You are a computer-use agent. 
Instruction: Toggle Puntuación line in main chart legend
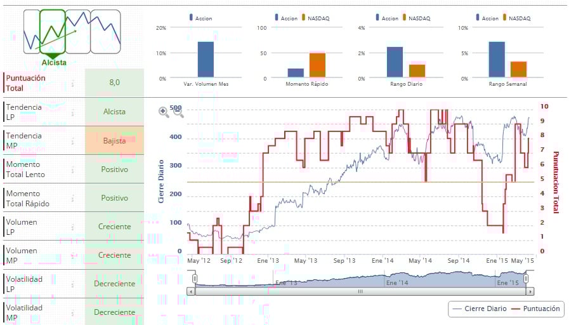pyautogui.click(x=535, y=309)
